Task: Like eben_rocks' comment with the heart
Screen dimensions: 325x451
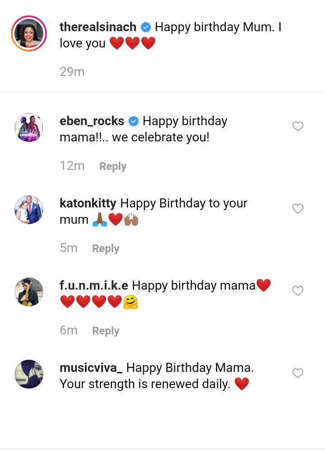Action: tap(297, 127)
